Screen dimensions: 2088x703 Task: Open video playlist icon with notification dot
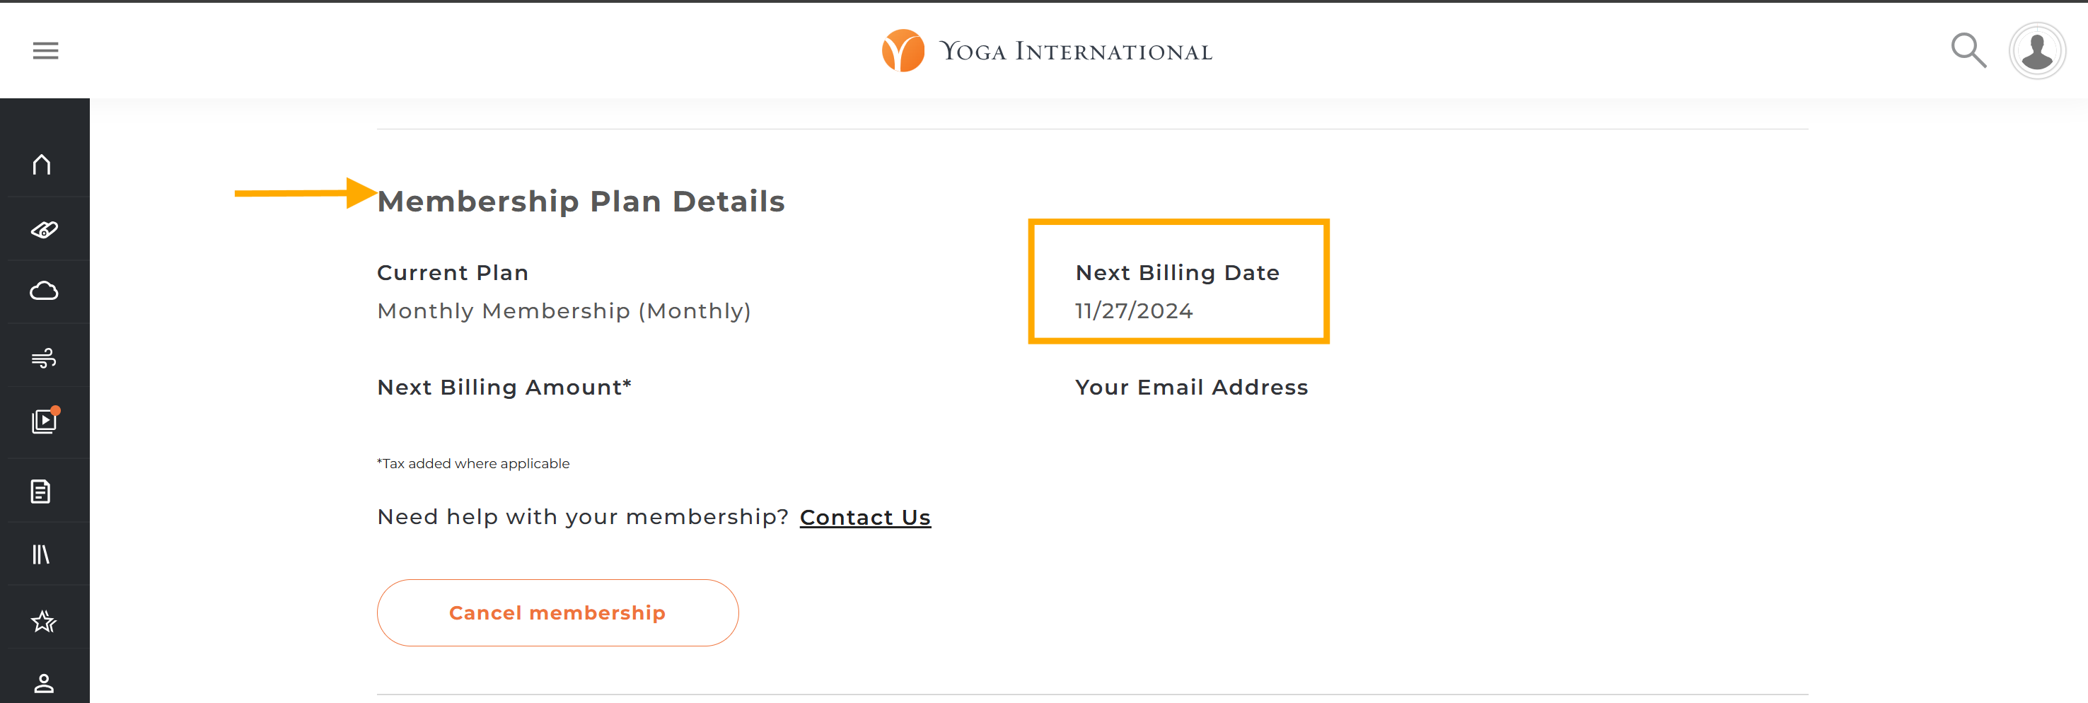(45, 420)
